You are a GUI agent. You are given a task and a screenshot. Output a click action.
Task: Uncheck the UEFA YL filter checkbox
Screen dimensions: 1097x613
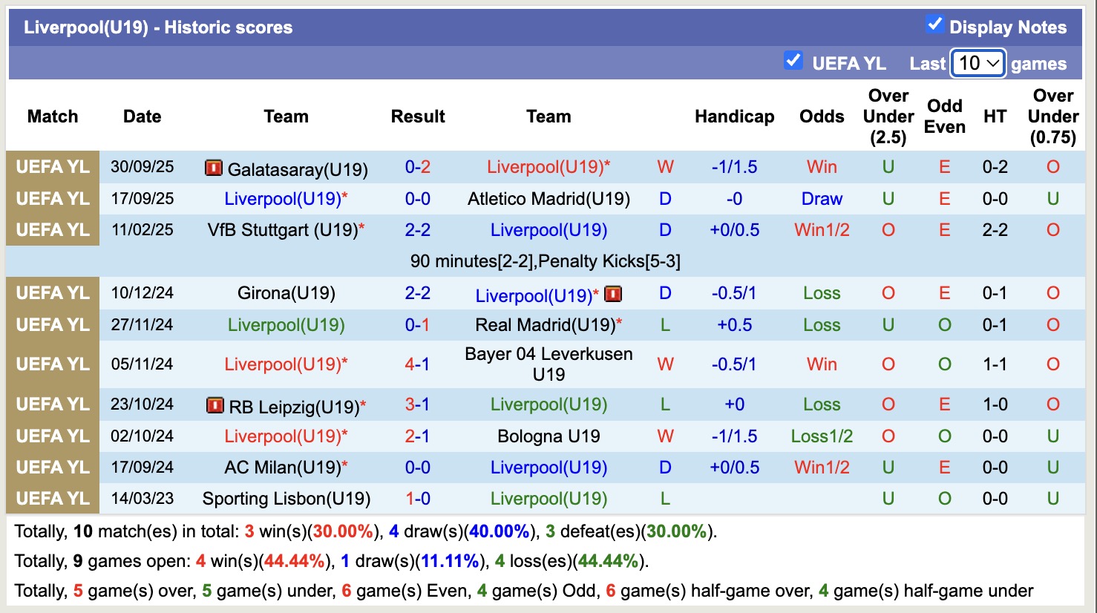(793, 61)
